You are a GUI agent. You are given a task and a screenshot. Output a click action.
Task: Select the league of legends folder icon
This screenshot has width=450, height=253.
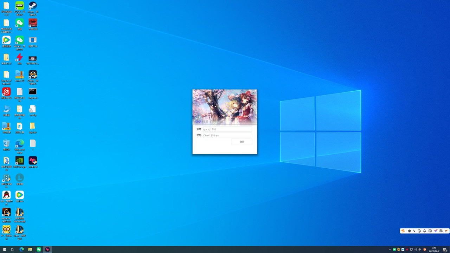pyautogui.click(x=6, y=78)
